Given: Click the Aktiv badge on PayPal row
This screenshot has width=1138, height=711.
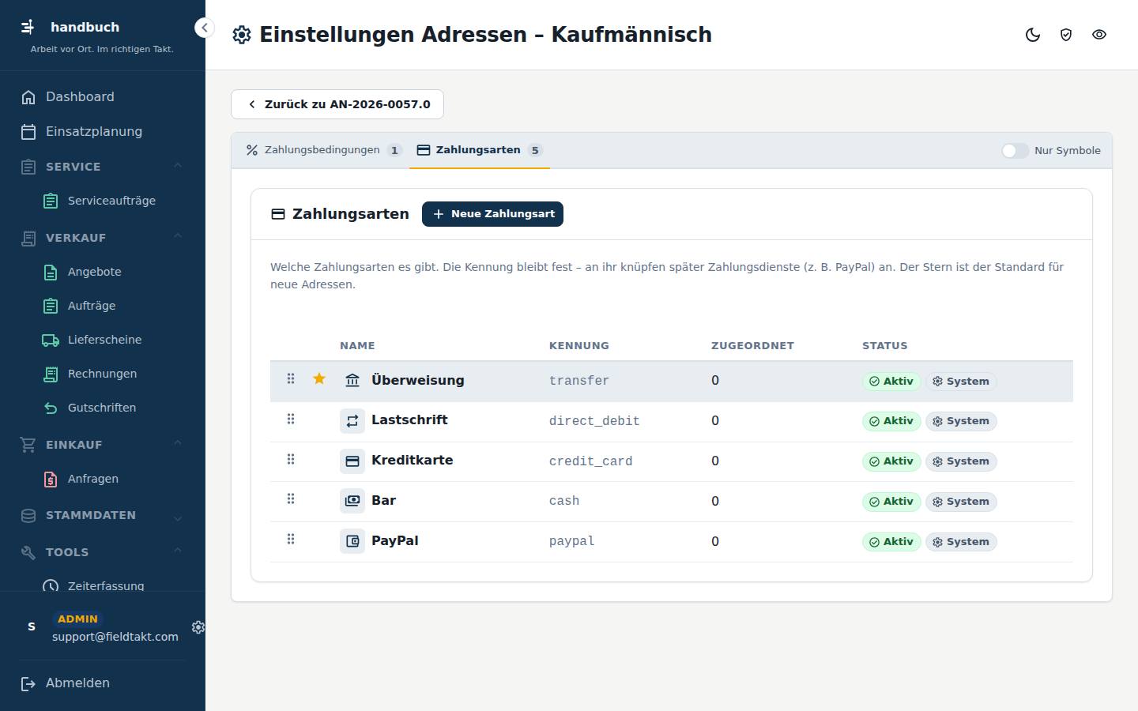Looking at the screenshot, I should [891, 542].
